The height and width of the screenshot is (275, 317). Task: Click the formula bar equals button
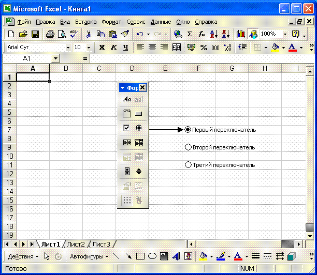pos(85,59)
